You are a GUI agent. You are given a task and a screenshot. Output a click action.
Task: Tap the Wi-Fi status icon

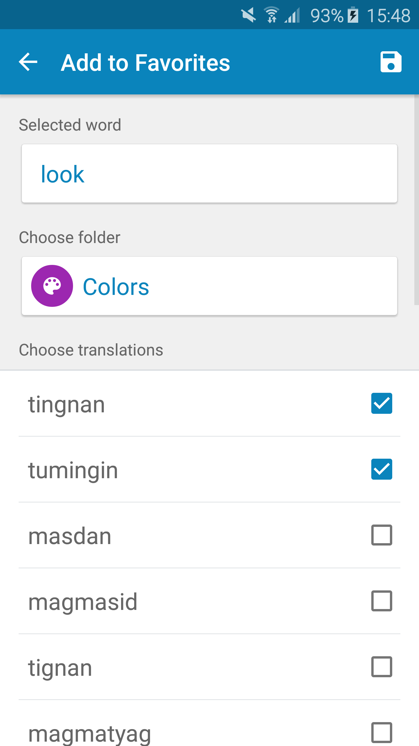(271, 15)
